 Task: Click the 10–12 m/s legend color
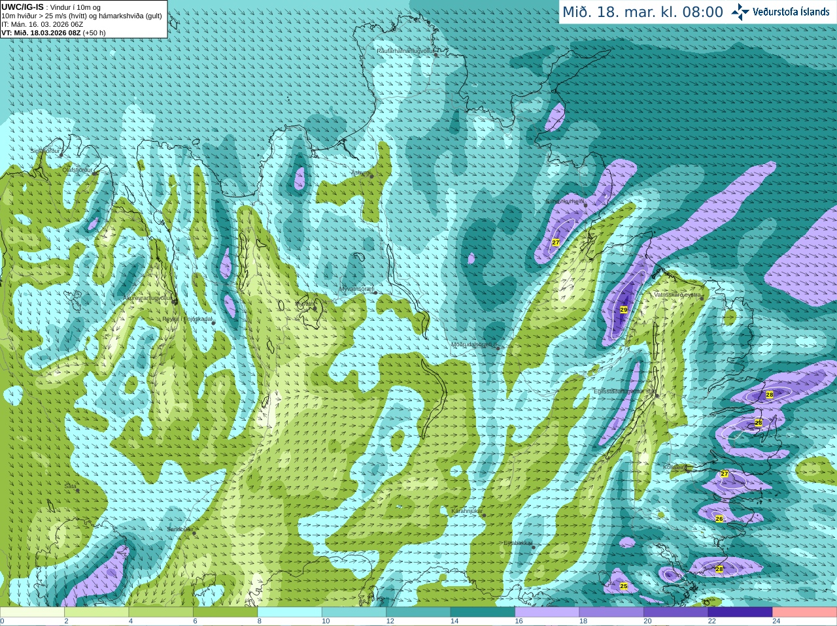354,612
